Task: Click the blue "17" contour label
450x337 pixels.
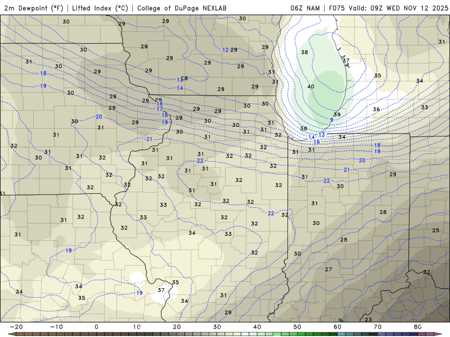Action: [x=160, y=109]
